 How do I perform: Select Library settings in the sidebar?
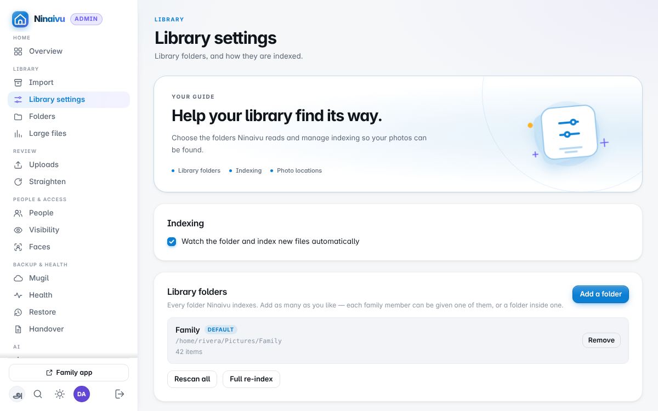(69, 99)
